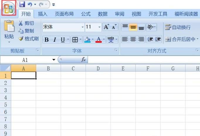Image resolution: width=200 pixels, height=136 pixels.
Task: Open text orientation options
Action: (151, 27)
